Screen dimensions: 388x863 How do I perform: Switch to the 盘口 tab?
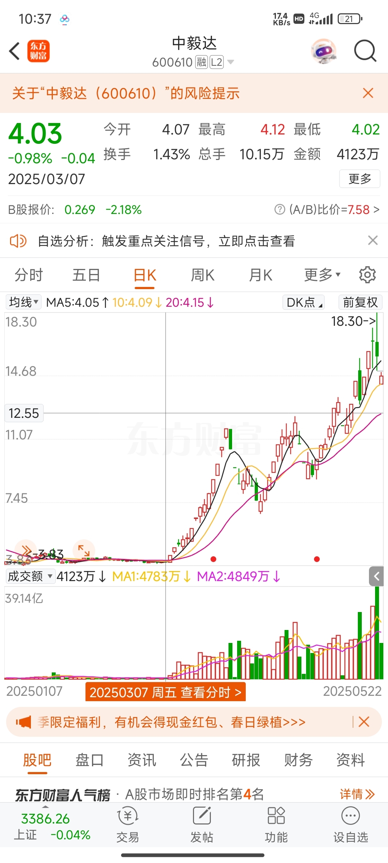click(89, 760)
